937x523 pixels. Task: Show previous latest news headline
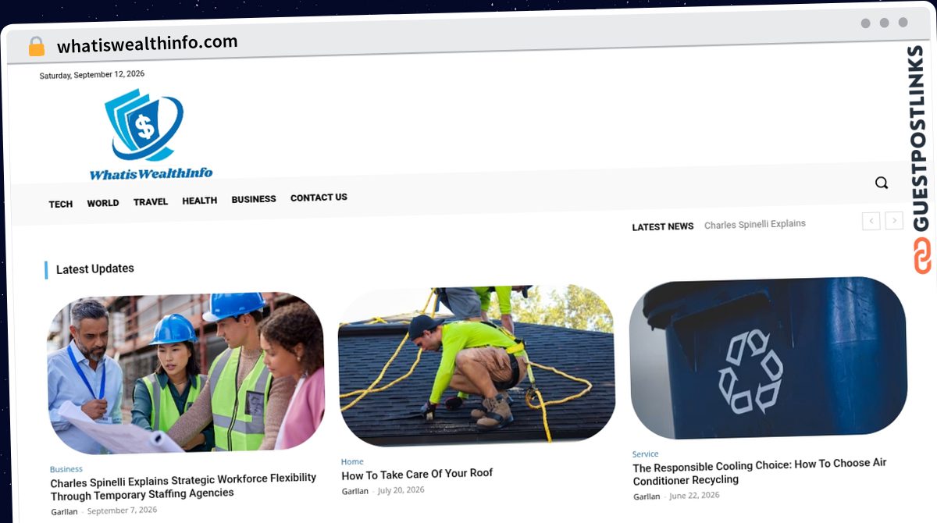click(871, 221)
